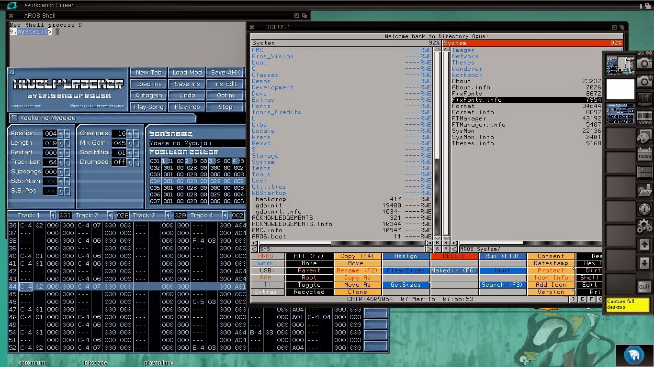Click the S button between DOpus panes
Image resolution: width=654 pixels, height=367 pixels.
click(437, 249)
